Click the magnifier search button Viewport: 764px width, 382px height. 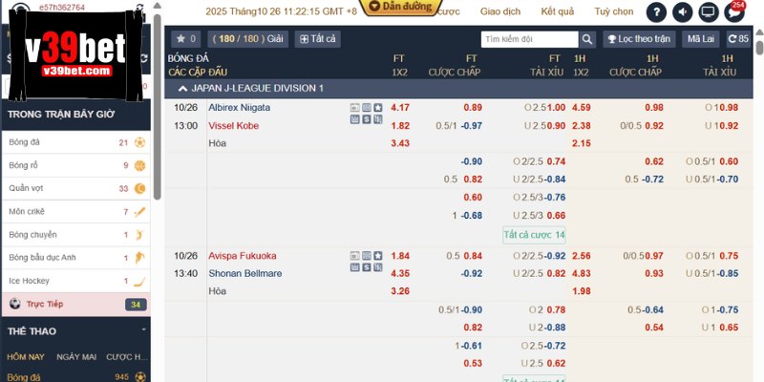click(587, 39)
